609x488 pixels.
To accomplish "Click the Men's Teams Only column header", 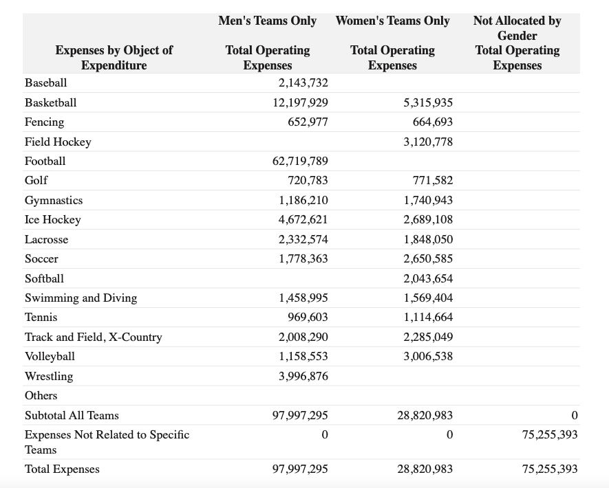I will (x=267, y=21).
